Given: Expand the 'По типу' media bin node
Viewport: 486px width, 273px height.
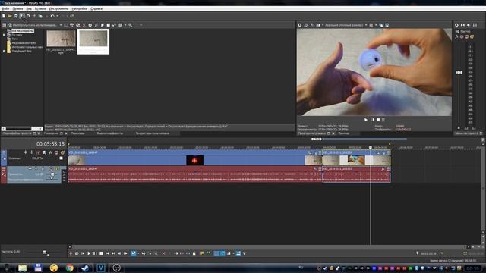Looking at the screenshot, I should click(x=4, y=35).
